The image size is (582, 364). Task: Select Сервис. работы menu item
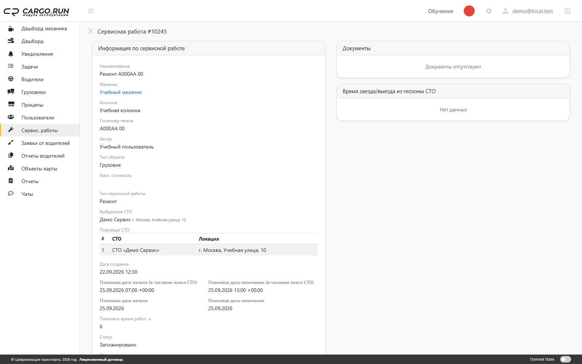coord(40,130)
